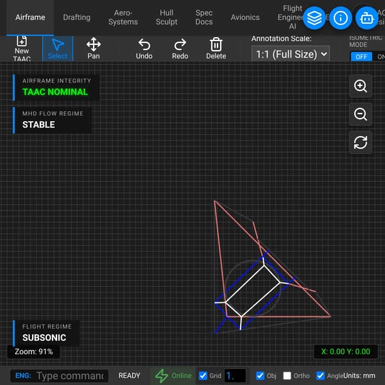Open the Flight Engineer AI tab
This screenshot has height=385, width=385.
[x=292, y=17]
